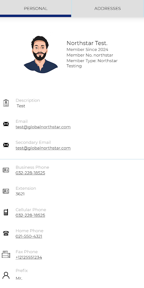Screen dimensions: 144x288
Task: Click the Extension contact card icon
Action: 6,191
